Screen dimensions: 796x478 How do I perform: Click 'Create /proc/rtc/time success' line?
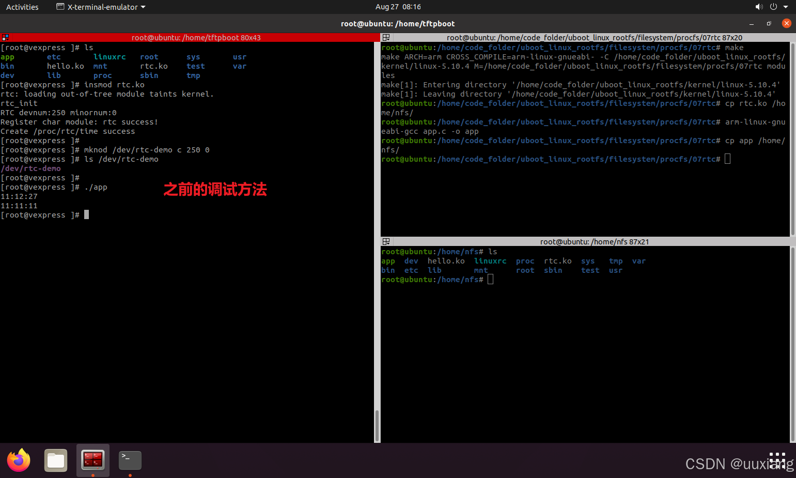pyautogui.click(x=68, y=131)
